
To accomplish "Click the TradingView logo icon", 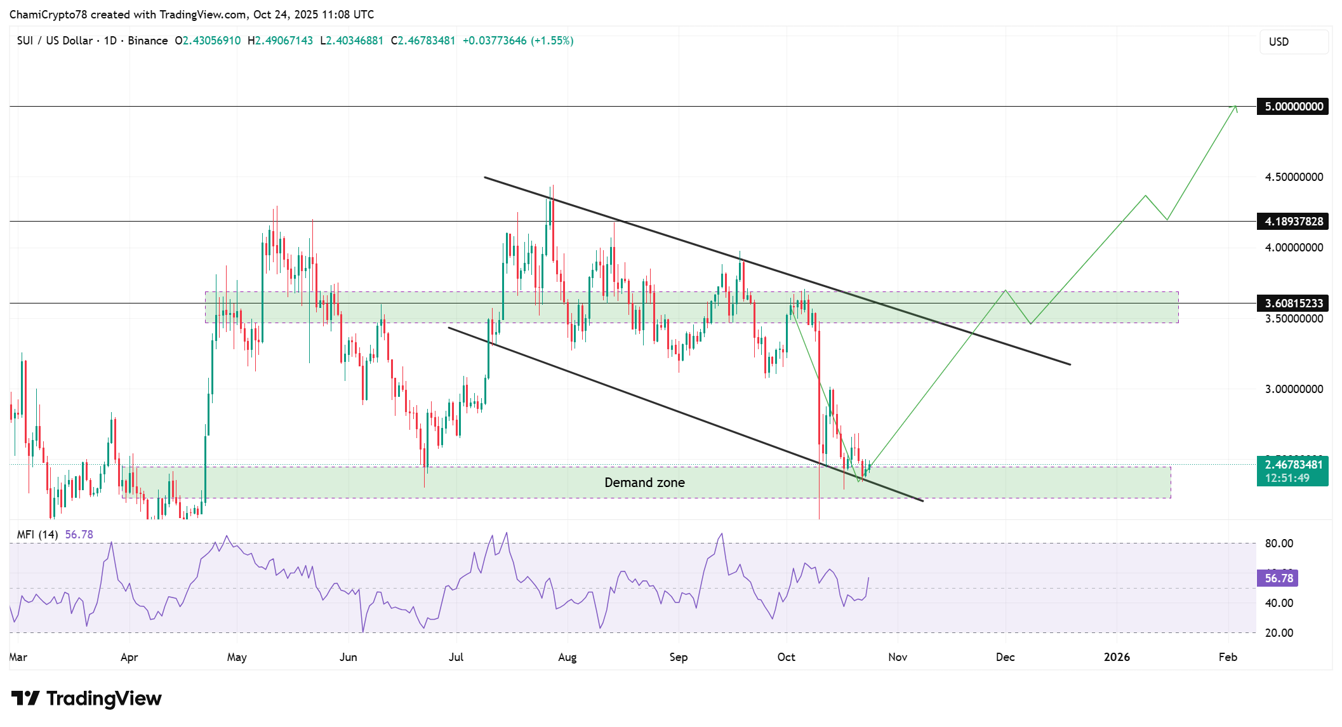I will coord(25,698).
